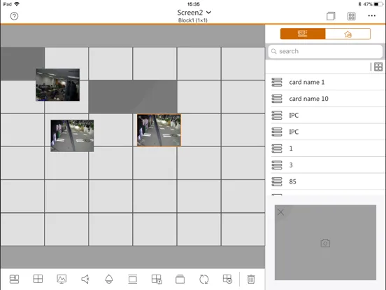
Task: Click server icon beside card name 1
Action: coord(277,82)
